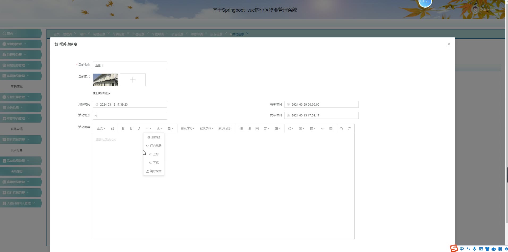Expand the 公告信息 sidebar menu

click(x=21, y=108)
